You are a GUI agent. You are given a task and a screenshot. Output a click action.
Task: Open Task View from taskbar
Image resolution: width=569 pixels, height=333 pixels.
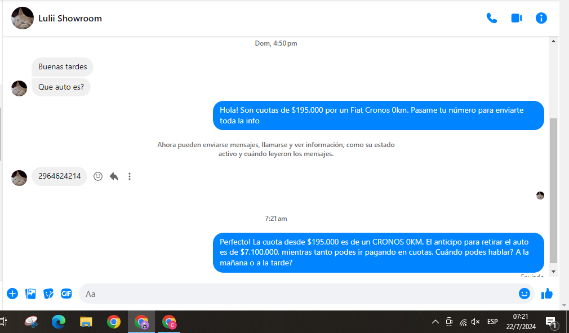tap(4, 322)
